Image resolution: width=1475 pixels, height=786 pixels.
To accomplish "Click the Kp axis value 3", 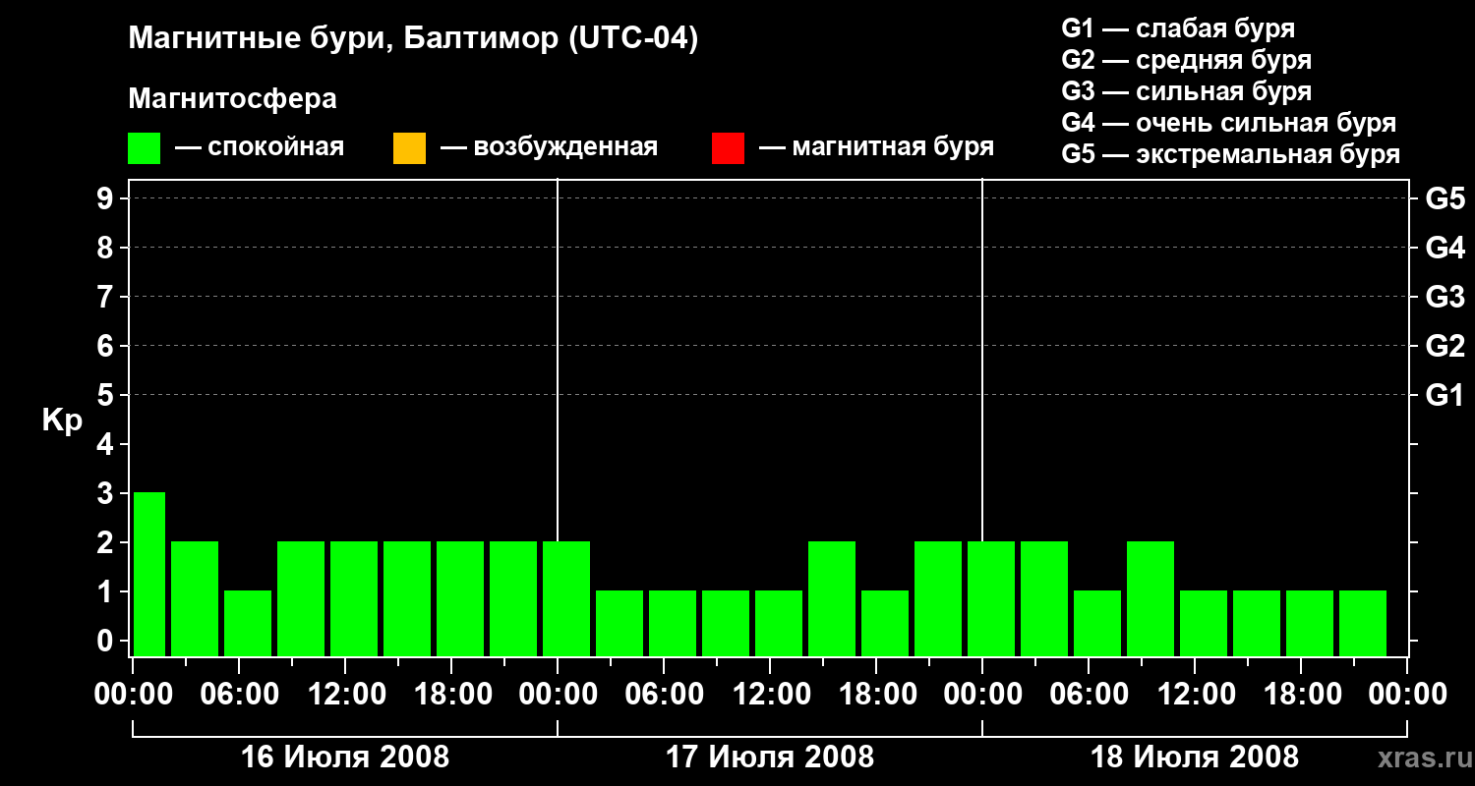I will [x=107, y=493].
